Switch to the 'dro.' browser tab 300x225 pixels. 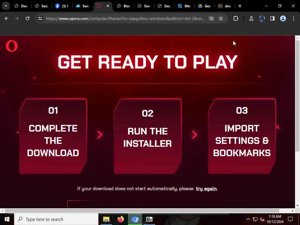click(x=225, y=6)
